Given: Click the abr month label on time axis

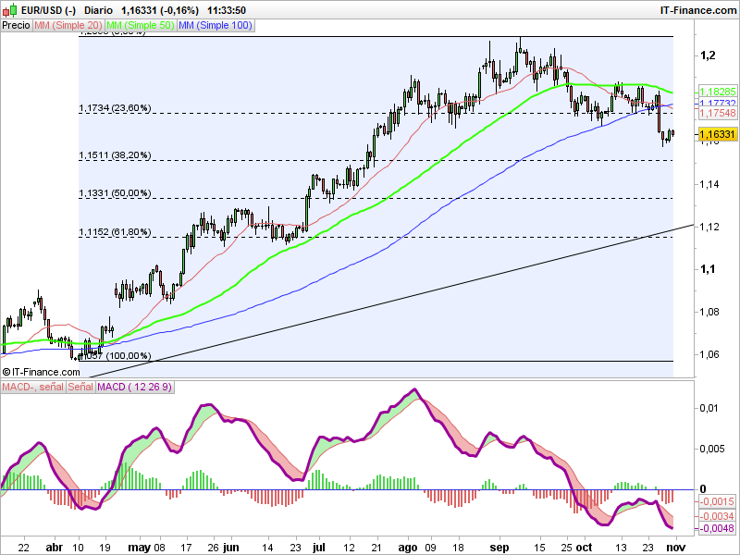Looking at the screenshot, I should pos(55,548).
